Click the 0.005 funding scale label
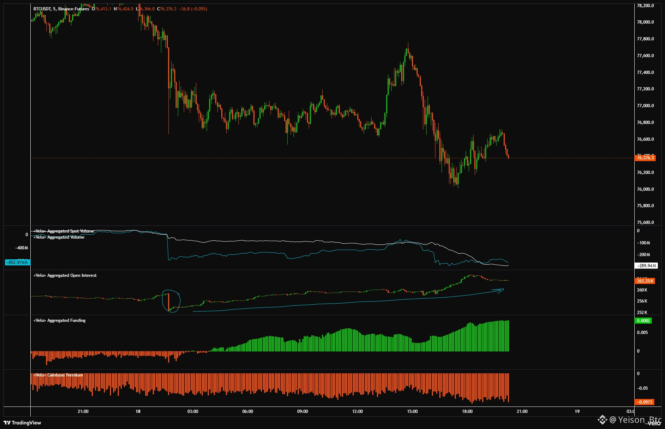Viewport: 665px width, 429px height. [x=642, y=333]
